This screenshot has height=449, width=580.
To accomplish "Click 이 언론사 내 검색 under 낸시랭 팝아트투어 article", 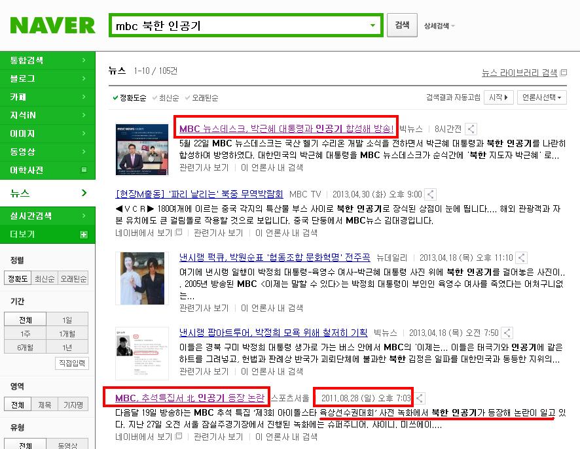I will [272, 371].
